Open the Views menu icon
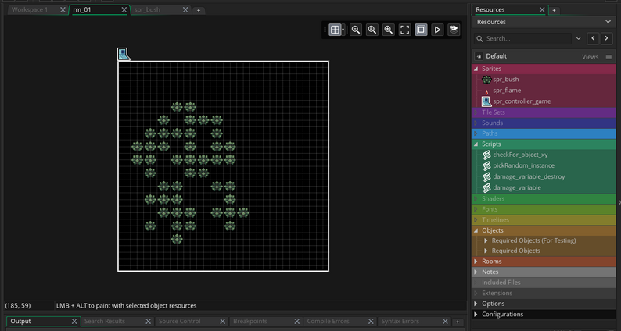Screen dimensions: 621x331 608,57
